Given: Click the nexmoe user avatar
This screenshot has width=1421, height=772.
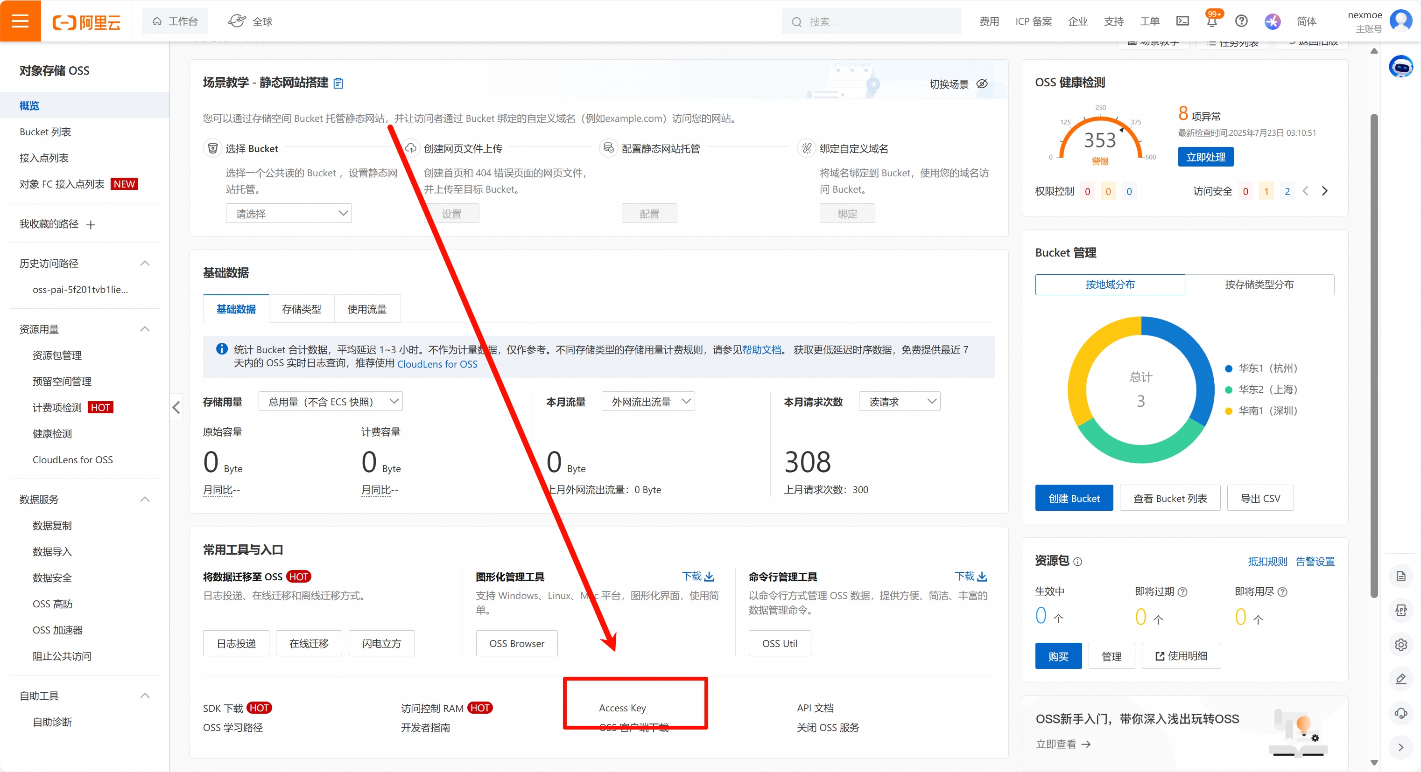Looking at the screenshot, I should coord(1400,21).
